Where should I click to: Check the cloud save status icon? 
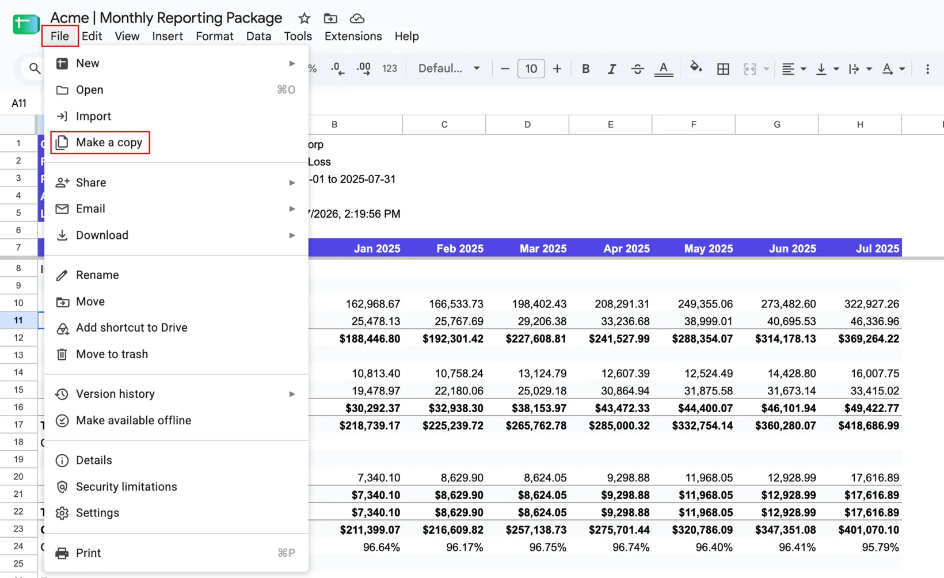click(x=357, y=18)
